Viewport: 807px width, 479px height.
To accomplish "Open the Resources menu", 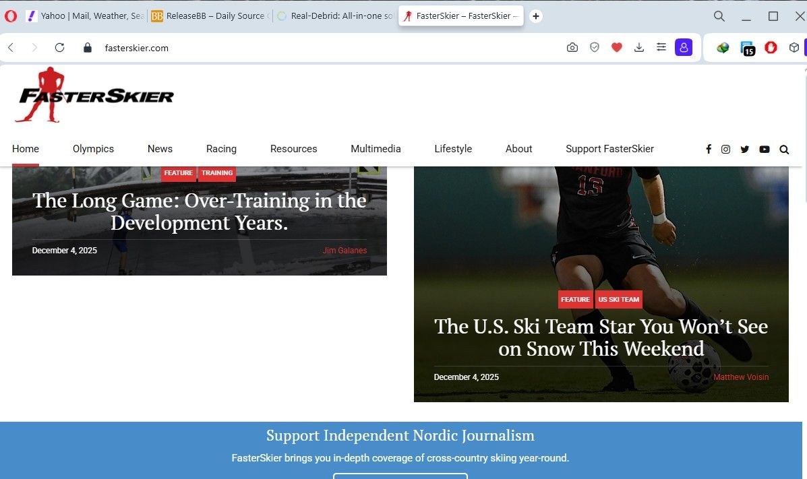I will pyautogui.click(x=293, y=149).
